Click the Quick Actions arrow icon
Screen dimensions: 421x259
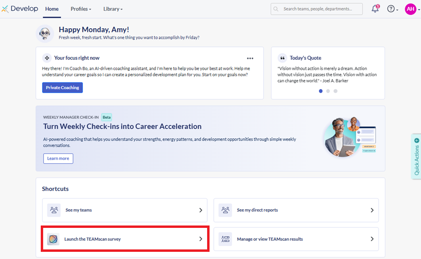(417, 140)
